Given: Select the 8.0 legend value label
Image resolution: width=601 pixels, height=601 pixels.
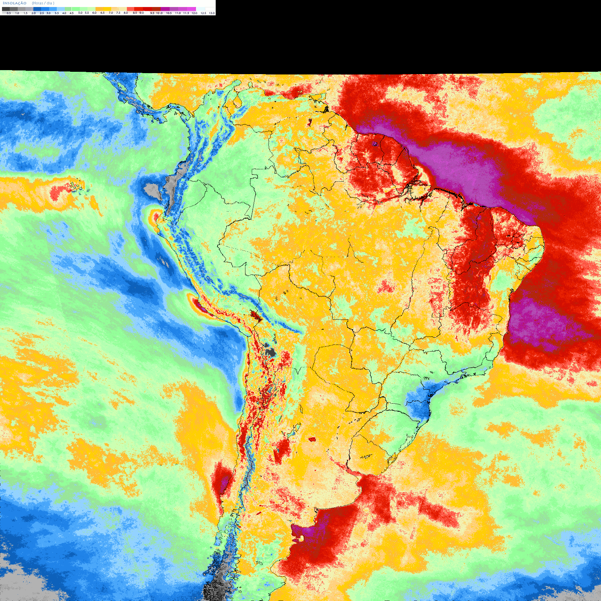Looking at the screenshot, I should (126, 13).
